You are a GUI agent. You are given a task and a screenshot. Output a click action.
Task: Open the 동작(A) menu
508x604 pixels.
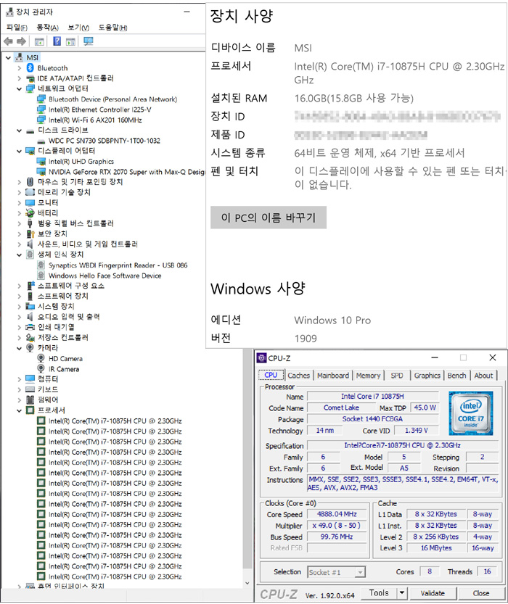[x=47, y=28]
